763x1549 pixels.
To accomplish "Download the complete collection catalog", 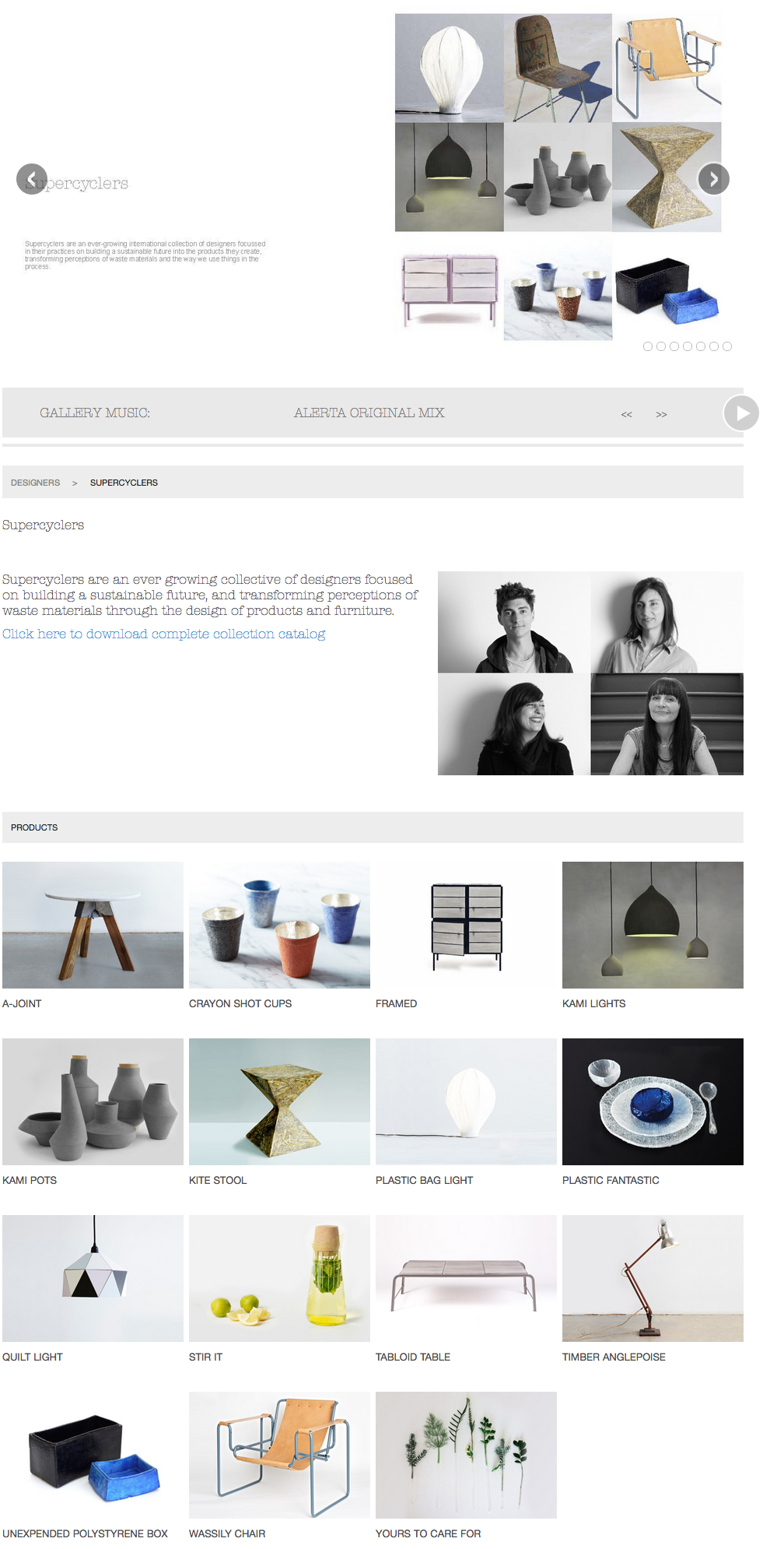I will (163, 634).
